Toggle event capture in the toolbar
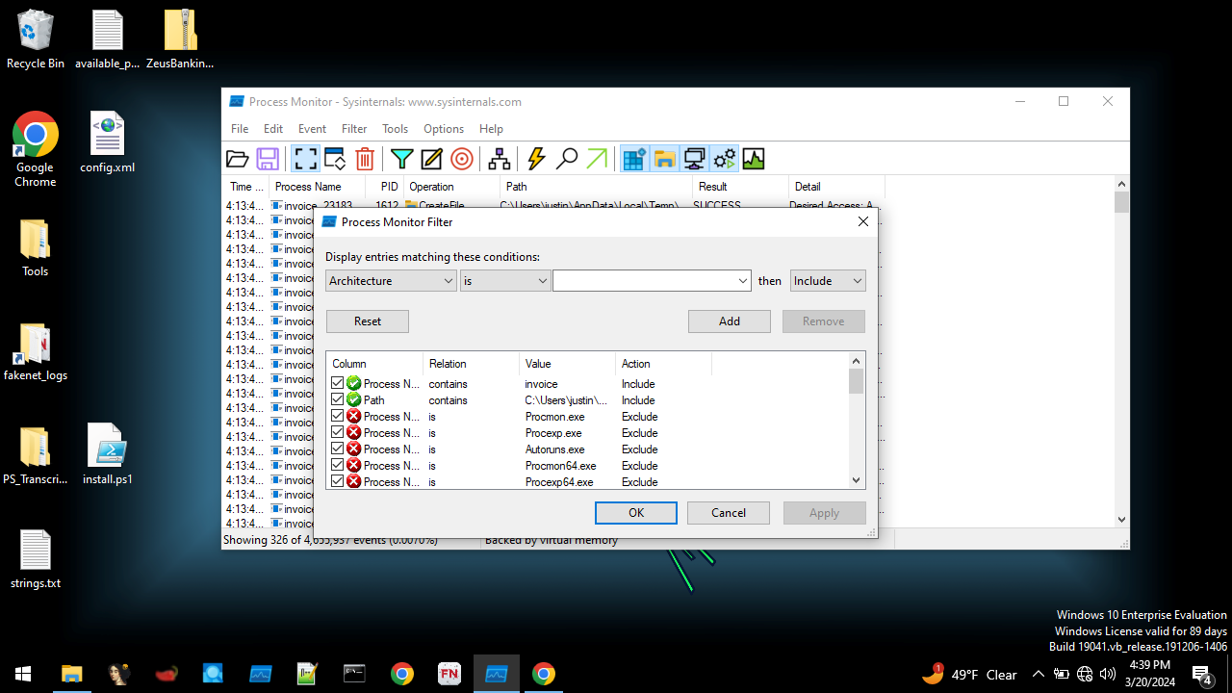The height and width of the screenshot is (693, 1232). 305,159
